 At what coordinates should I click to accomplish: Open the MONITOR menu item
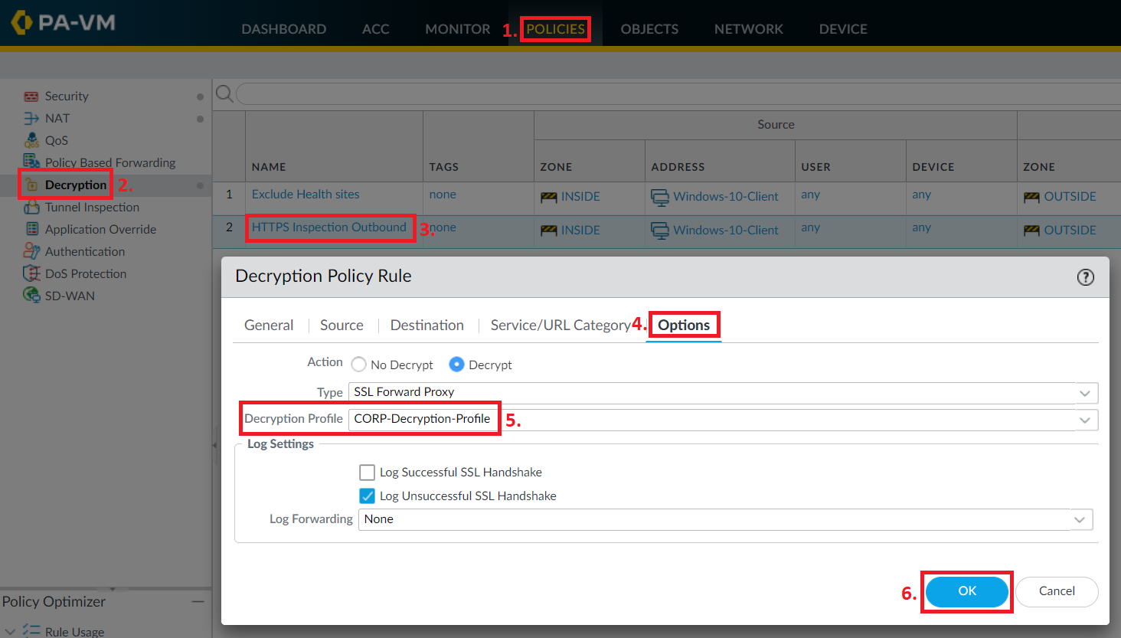tap(457, 28)
